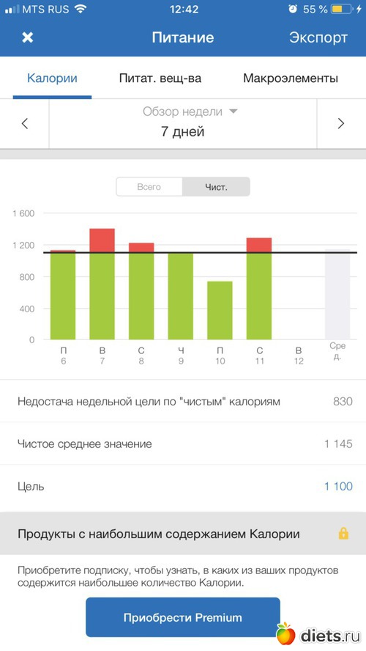Select the tallest red bar for day 7
The image size is (366, 651).
[102, 240]
